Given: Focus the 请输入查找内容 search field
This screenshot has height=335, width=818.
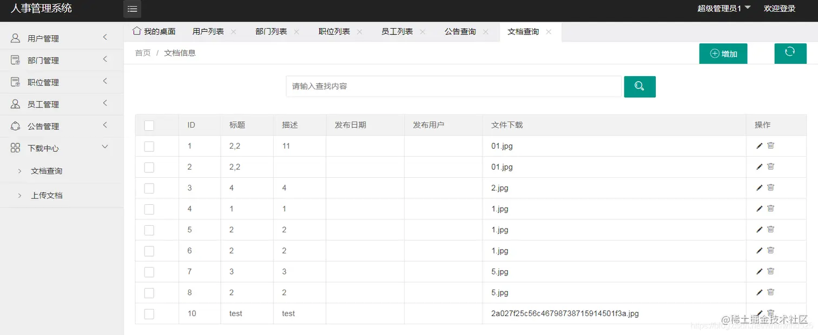Looking at the screenshot, I should (453, 86).
